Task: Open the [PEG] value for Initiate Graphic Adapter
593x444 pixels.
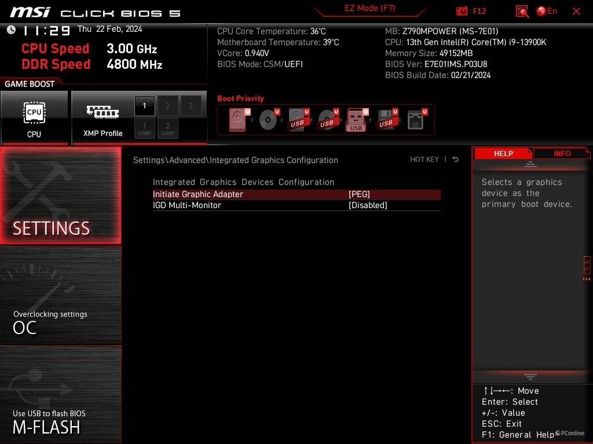Action: 359,194
